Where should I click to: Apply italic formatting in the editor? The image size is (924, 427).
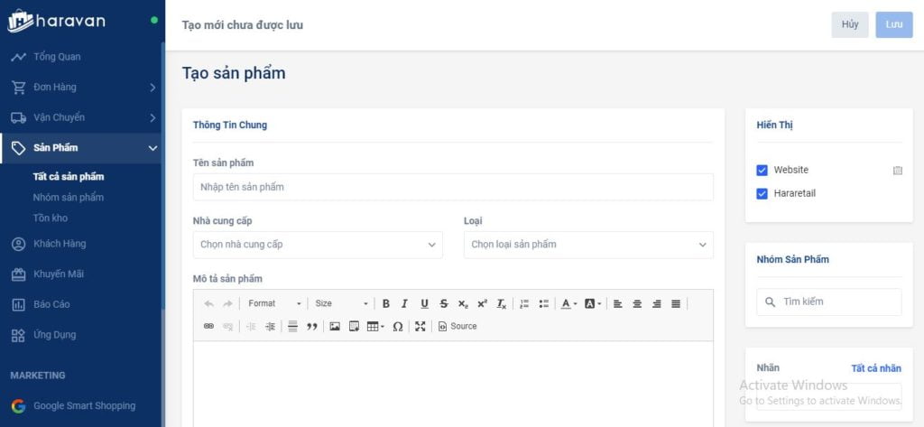point(404,303)
